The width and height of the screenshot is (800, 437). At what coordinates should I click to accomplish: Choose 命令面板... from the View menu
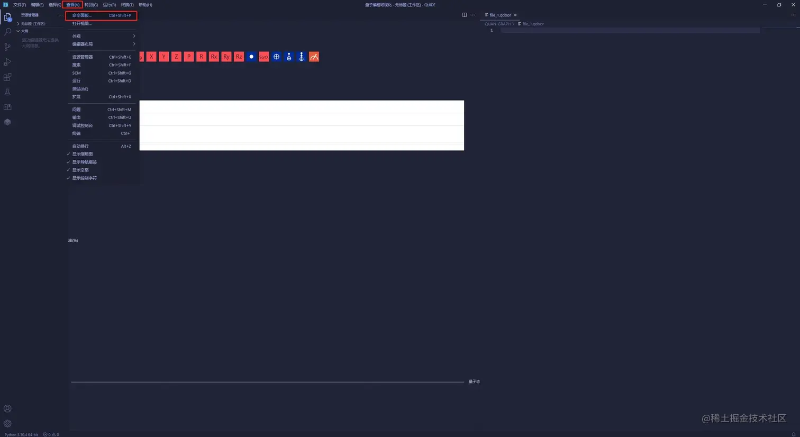click(101, 15)
